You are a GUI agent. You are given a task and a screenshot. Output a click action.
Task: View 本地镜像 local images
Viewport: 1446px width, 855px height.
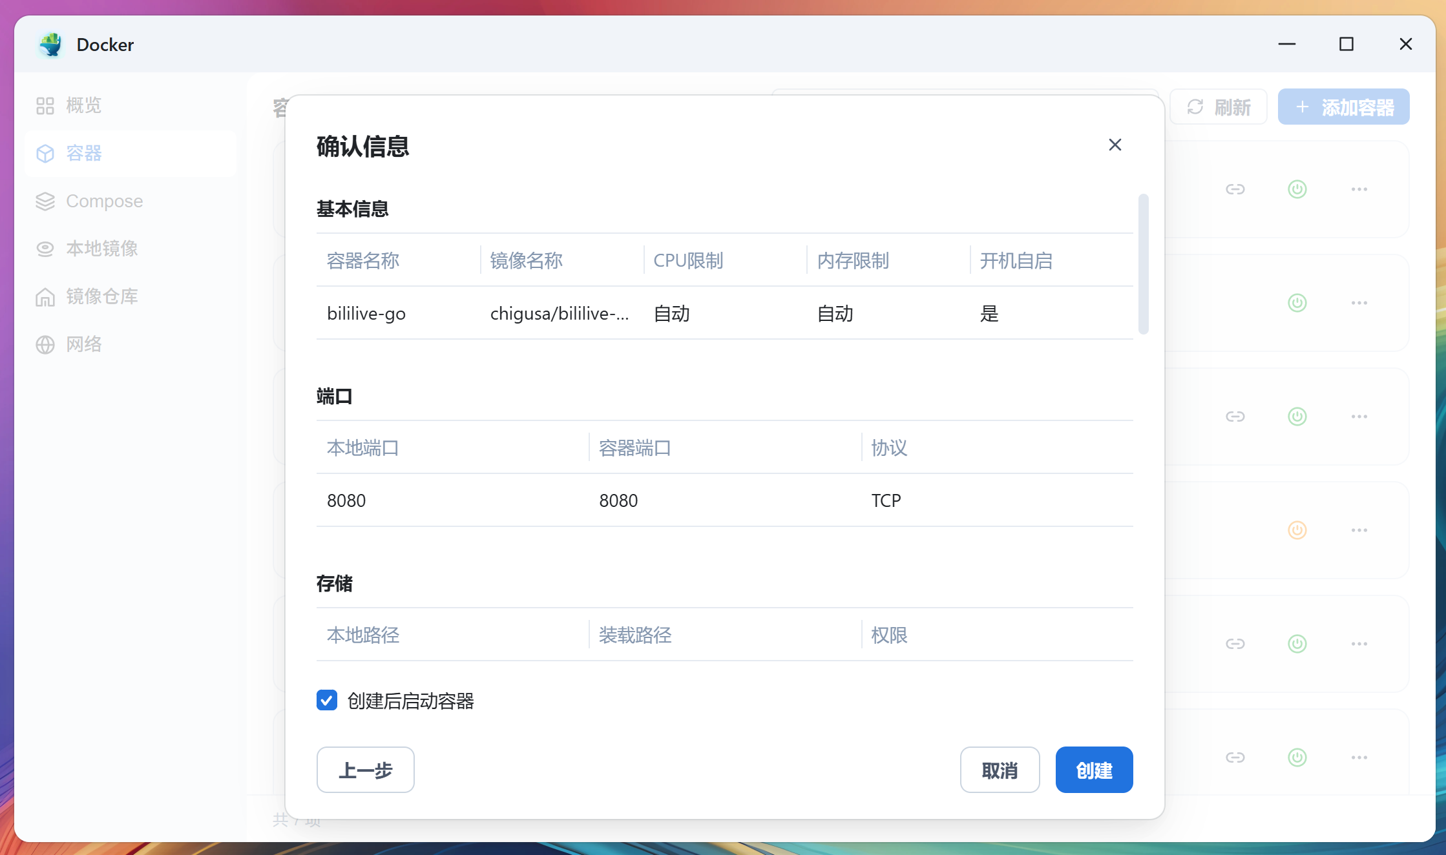pos(101,249)
